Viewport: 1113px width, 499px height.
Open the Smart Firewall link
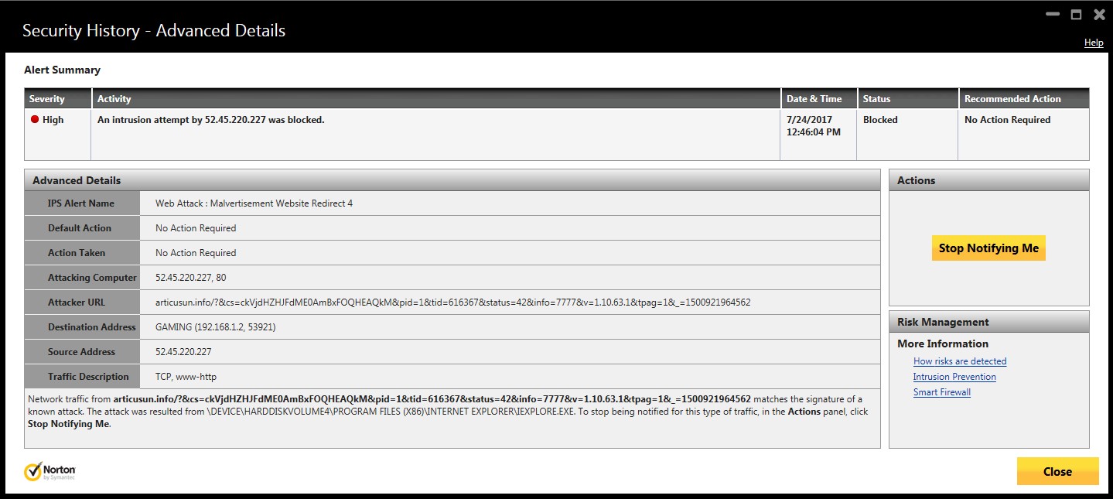coord(941,392)
